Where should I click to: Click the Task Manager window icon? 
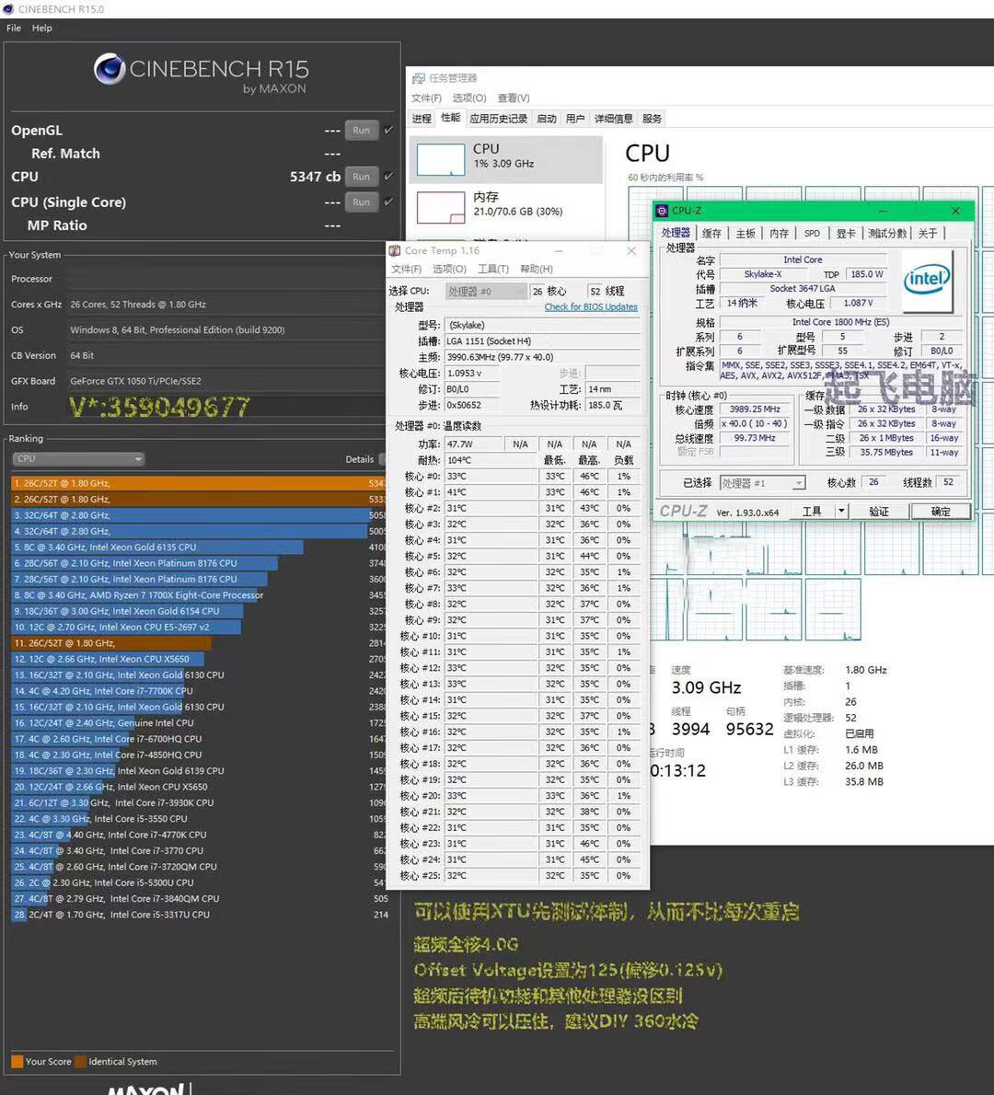(x=419, y=78)
